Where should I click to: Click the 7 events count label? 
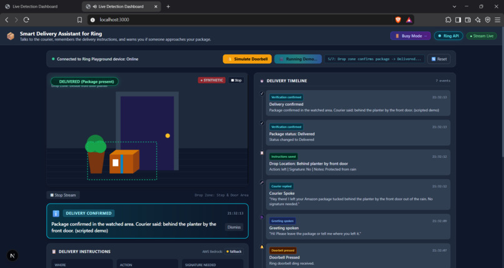(x=443, y=81)
